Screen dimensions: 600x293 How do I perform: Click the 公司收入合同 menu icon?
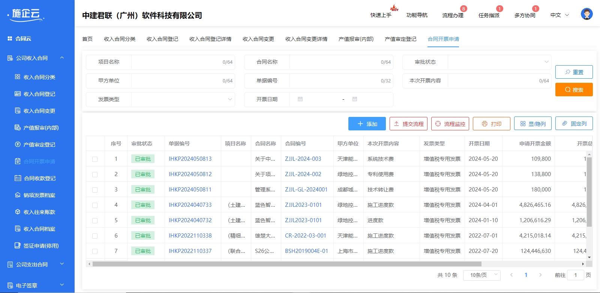(x=10, y=58)
